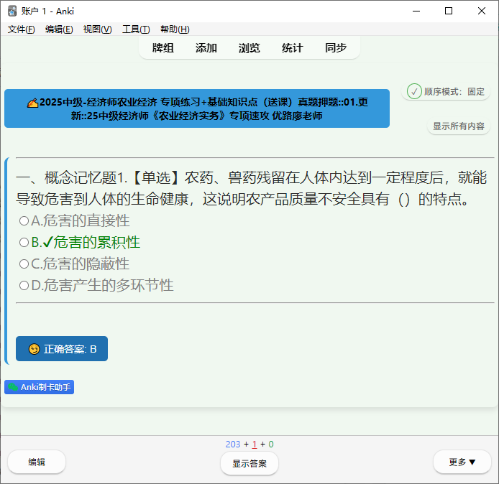499x484 pixels.
Task: Click the new cards count 203
Action: tap(233, 444)
